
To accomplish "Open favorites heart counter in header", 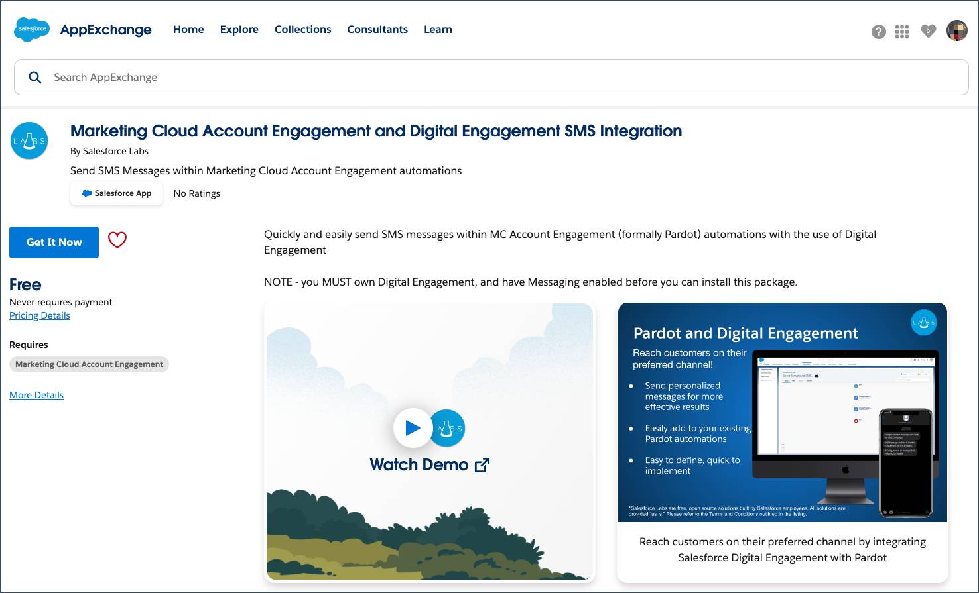I will (x=928, y=31).
